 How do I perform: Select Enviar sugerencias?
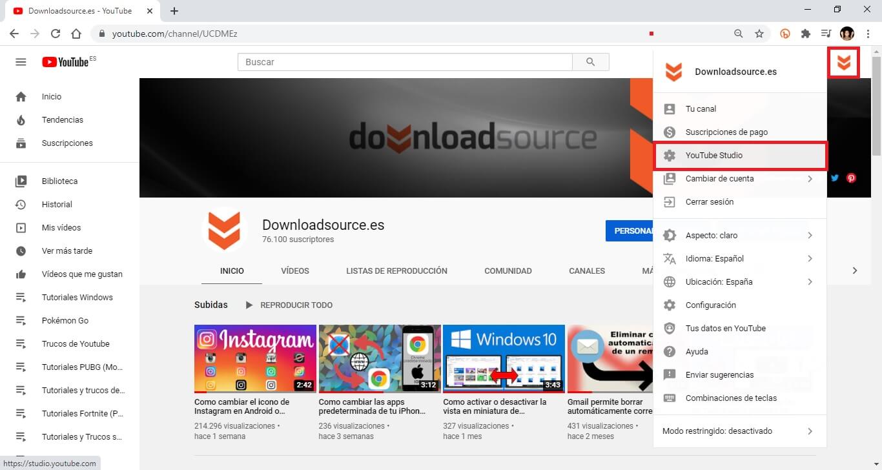coord(740,375)
